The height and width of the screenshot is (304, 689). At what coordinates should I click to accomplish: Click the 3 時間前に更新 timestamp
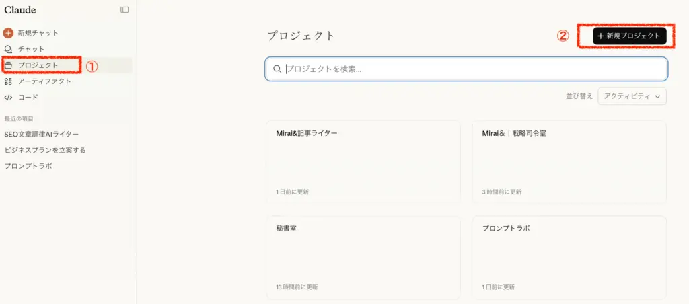pyautogui.click(x=502, y=192)
